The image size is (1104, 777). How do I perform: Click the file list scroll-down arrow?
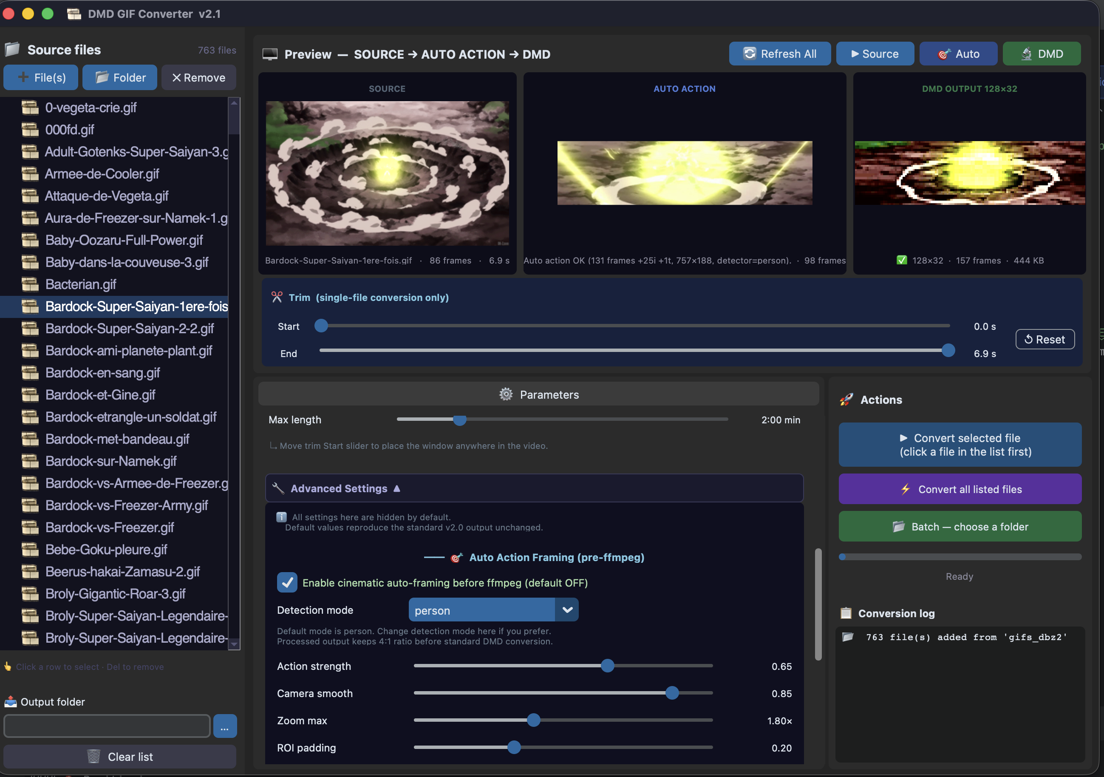pyautogui.click(x=234, y=644)
